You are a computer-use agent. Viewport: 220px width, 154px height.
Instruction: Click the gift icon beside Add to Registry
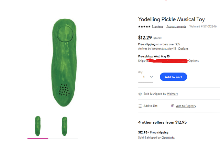[x=173, y=106]
